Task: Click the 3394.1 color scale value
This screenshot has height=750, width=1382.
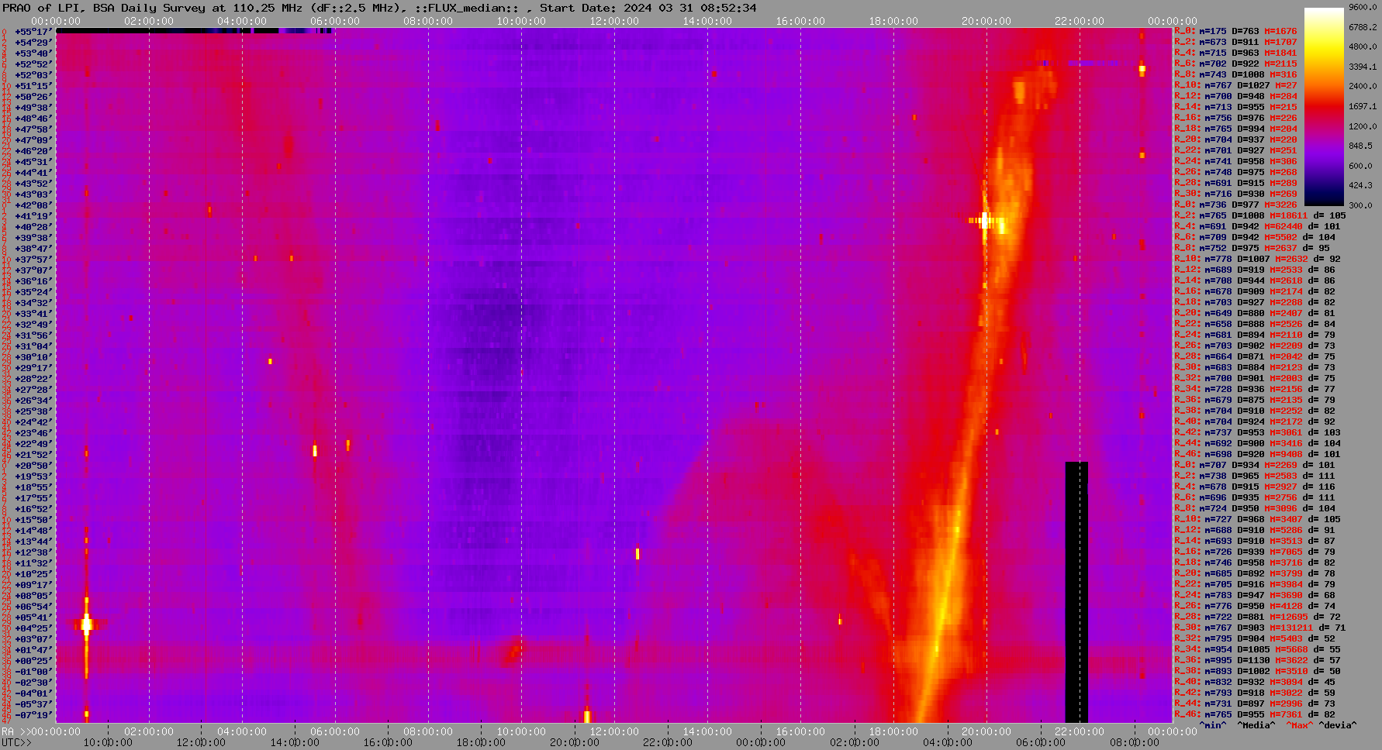Action: tap(1363, 67)
